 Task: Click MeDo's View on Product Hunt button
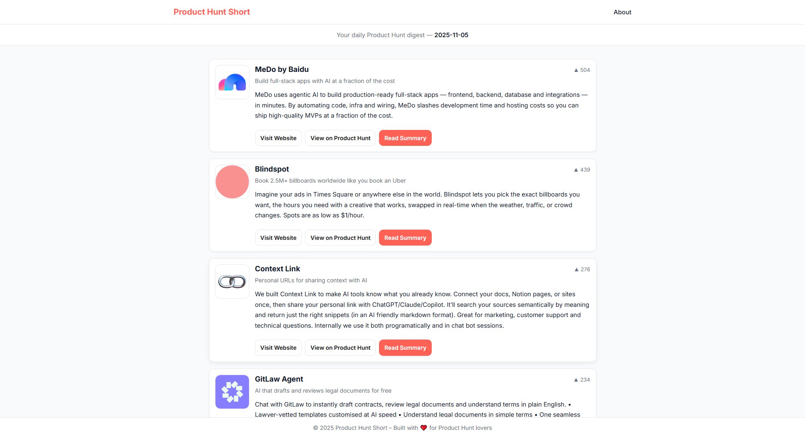tap(340, 138)
